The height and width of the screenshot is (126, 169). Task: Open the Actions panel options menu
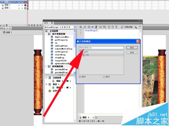point(141,23)
